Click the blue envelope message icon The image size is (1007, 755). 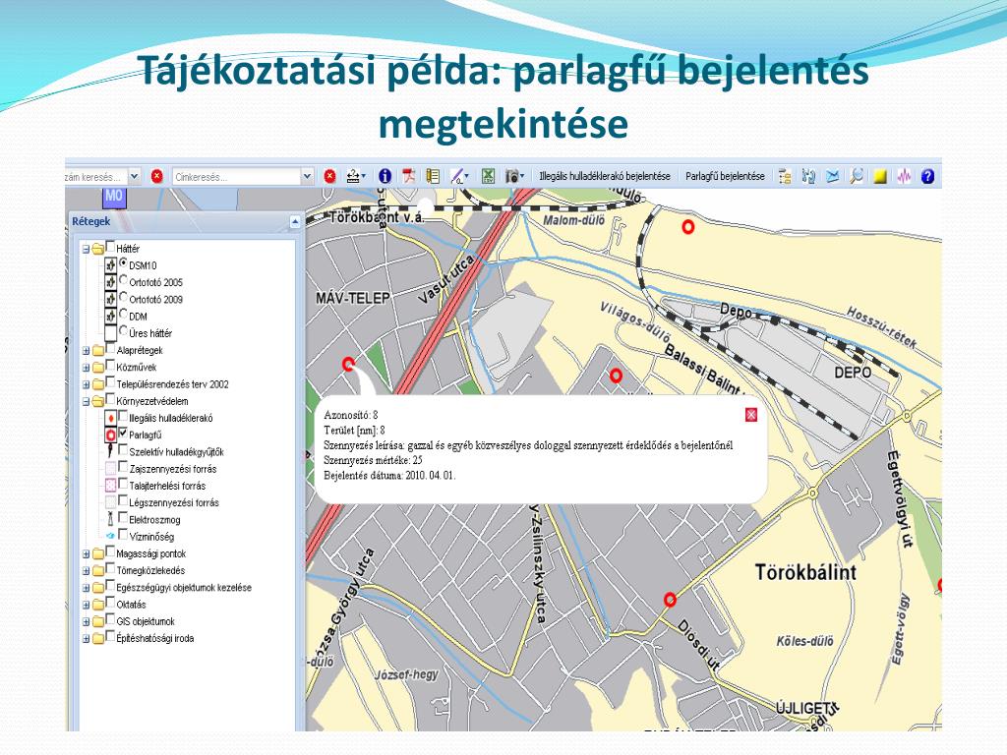[832, 176]
